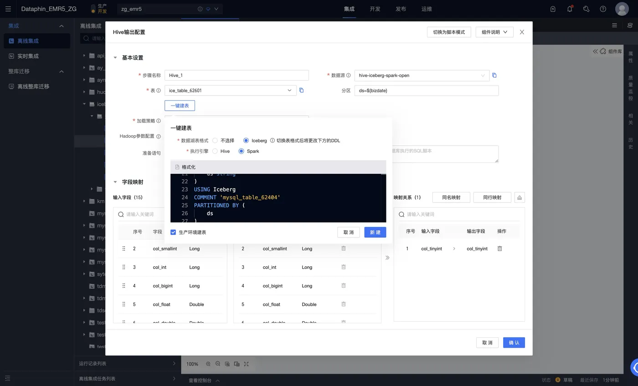638x386 pixels.
Task: Click the 分区 ds=${bizdate} input field
Action: (427, 90)
